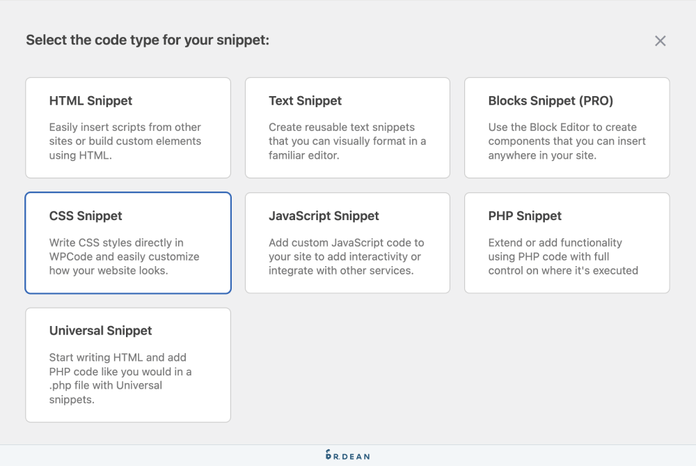The image size is (696, 466).
Task: Select the highlighted CSS Snippet card
Action: tap(128, 243)
